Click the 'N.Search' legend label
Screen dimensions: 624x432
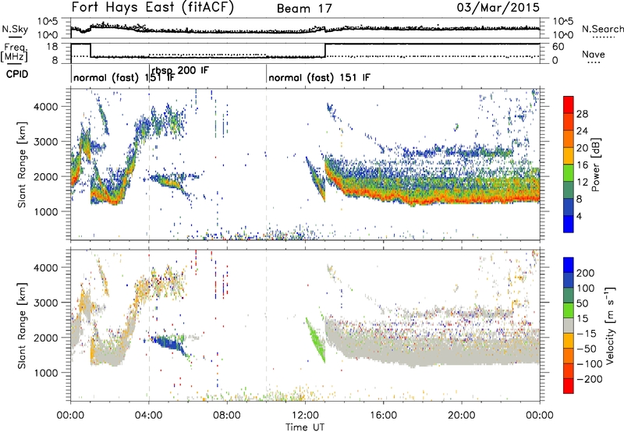602,29
